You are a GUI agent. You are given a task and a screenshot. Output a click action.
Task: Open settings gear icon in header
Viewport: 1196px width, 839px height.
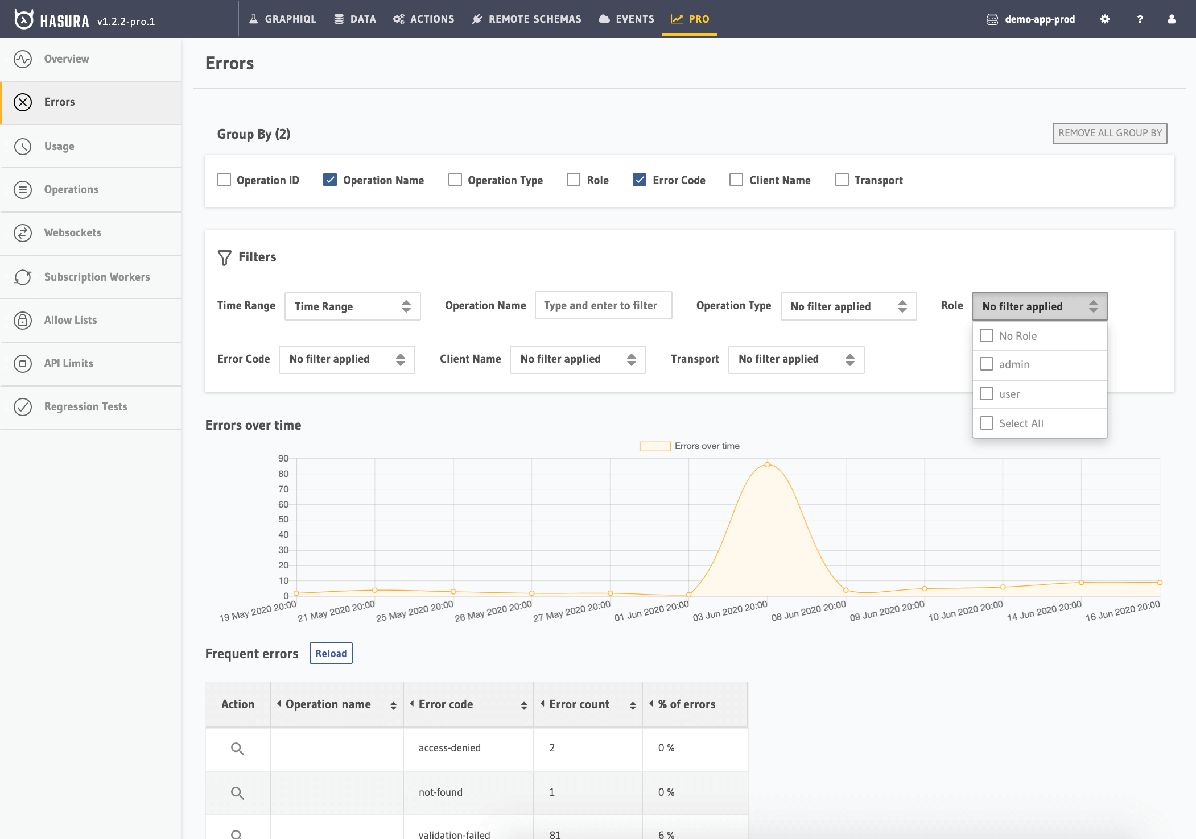pos(1104,19)
